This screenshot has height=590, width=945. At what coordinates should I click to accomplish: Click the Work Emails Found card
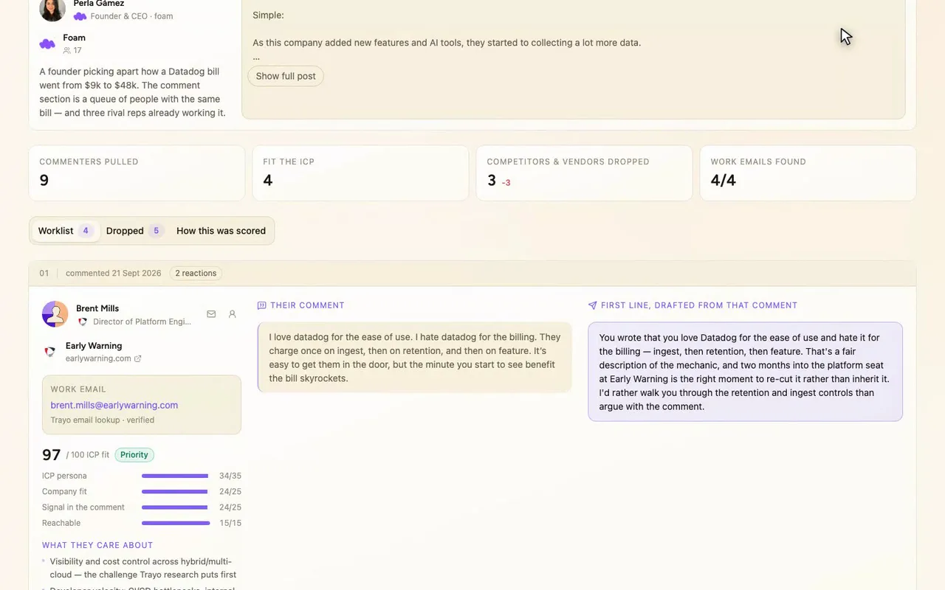click(808, 173)
